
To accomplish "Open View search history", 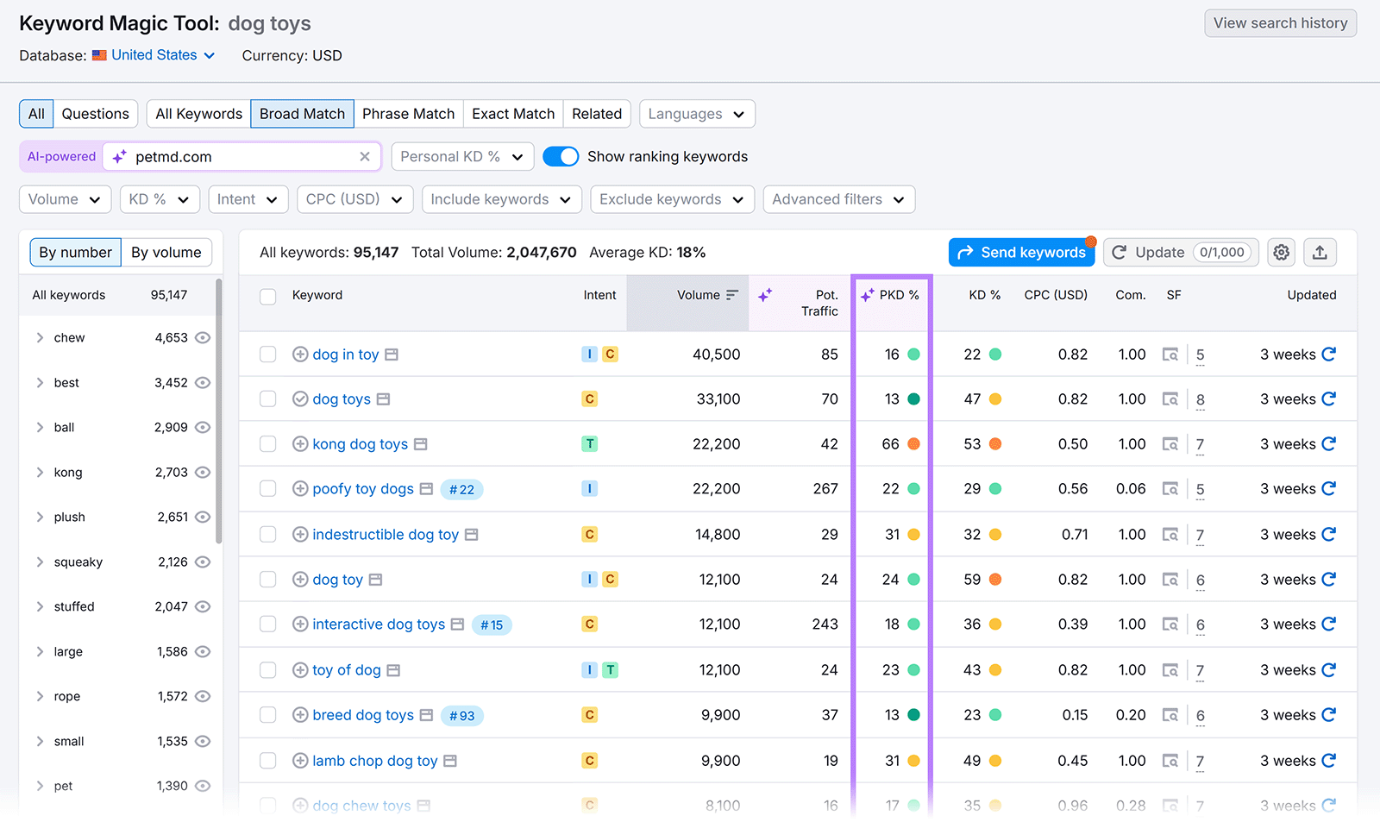I will (x=1280, y=23).
